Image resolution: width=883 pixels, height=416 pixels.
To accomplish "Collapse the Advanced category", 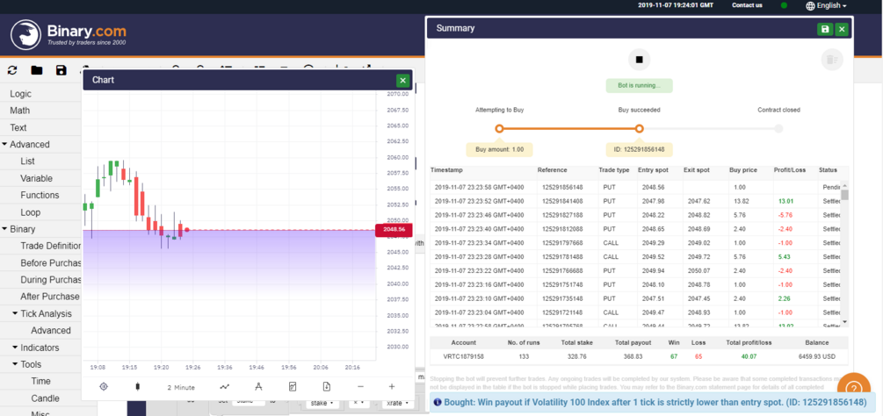I will point(4,145).
